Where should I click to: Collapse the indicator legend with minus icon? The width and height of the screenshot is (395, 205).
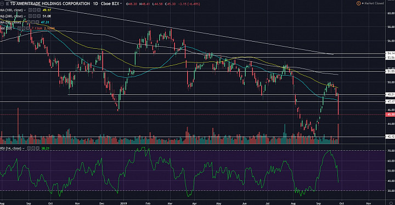[x=3, y=4]
